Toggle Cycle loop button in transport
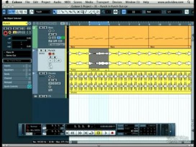The width and height of the screenshot is (196, 147). [x=91, y=133]
